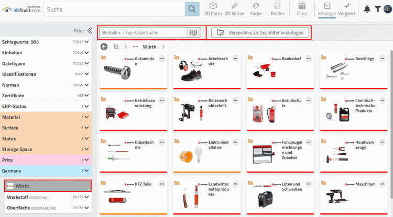Click the main search magnifier button
This screenshot has height=217, width=393.
click(x=192, y=9)
